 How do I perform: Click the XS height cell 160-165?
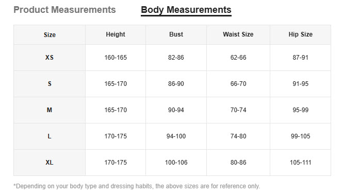(x=116, y=58)
